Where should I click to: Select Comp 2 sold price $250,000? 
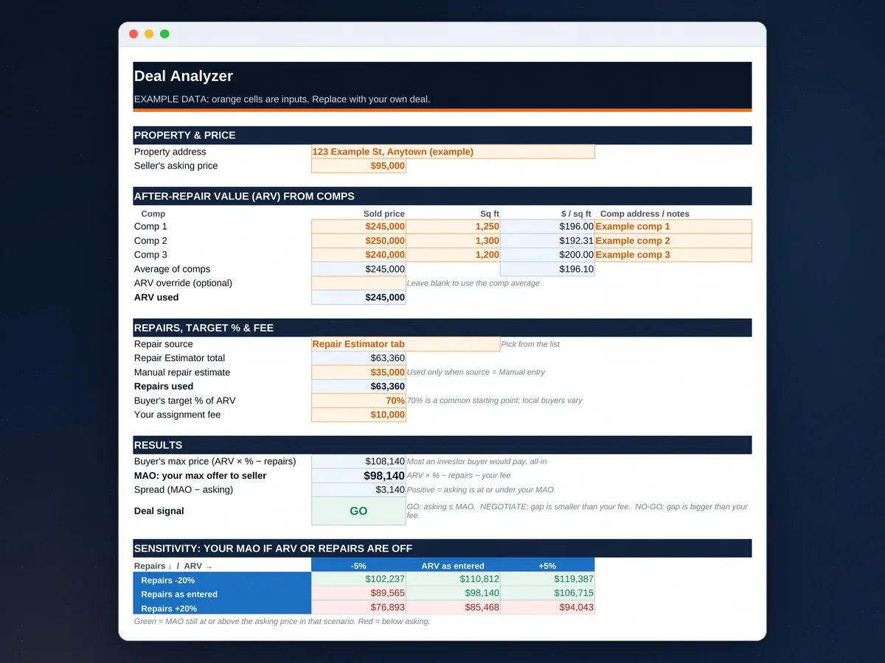click(358, 240)
